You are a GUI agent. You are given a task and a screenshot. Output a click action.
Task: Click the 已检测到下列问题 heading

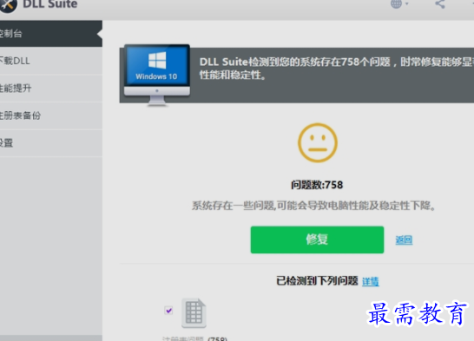click(317, 281)
